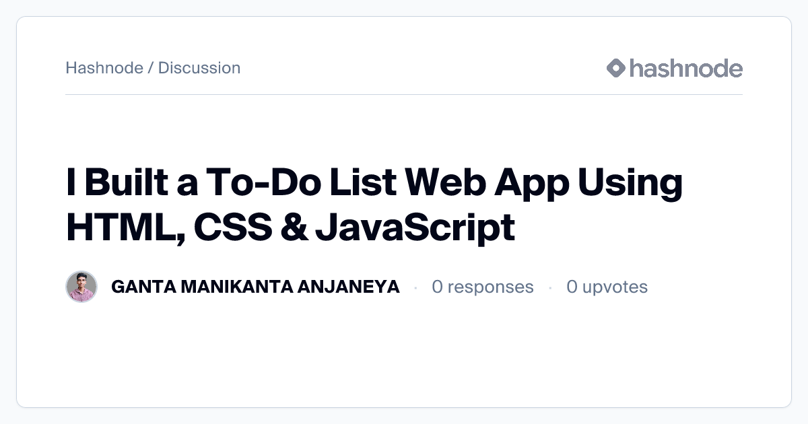808x424 pixels.
Task: Click the hashnode wordmark text
Action: point(686,68)
